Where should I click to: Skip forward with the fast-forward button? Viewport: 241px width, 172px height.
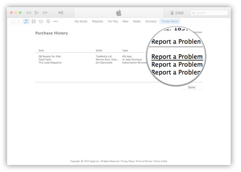pyautogui.click(x=45, y=13)
